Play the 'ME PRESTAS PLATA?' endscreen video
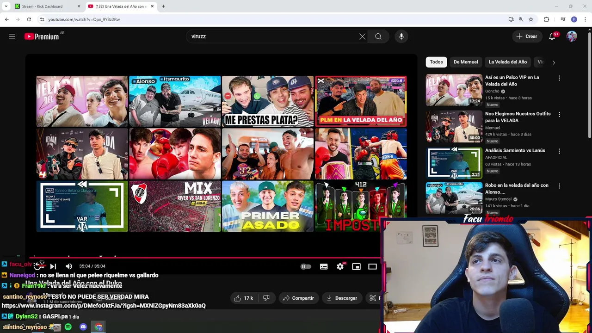This screenshot has width=592, height=333. (x=267, y=101)
